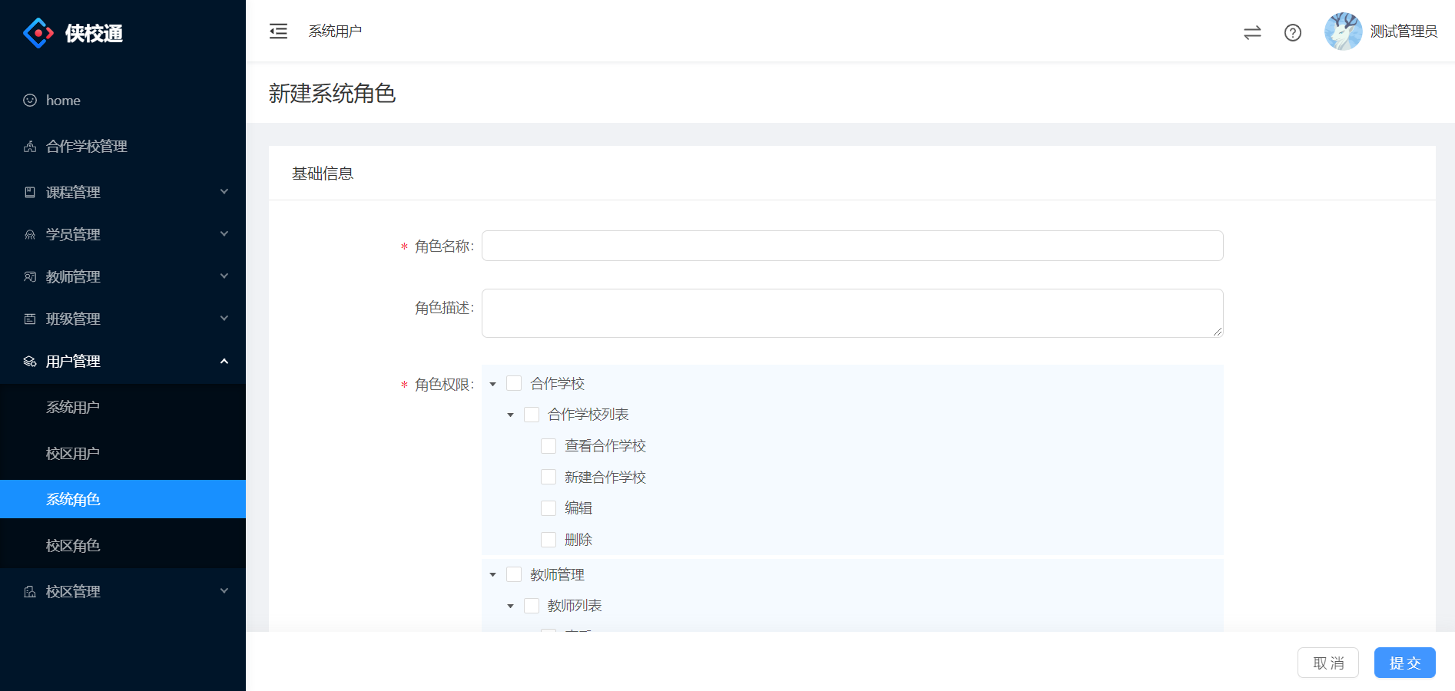Screen dimensions: 1455x691
Task: Collapse the 合作学校列表 tree node arrow
Action: click(510, 415)
